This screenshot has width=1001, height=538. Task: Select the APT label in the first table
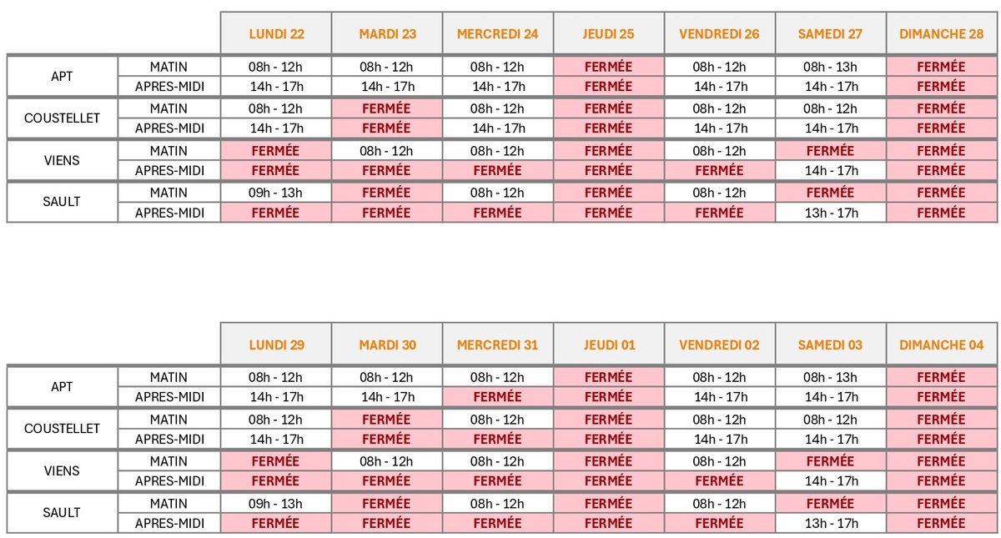pos(63,76)
